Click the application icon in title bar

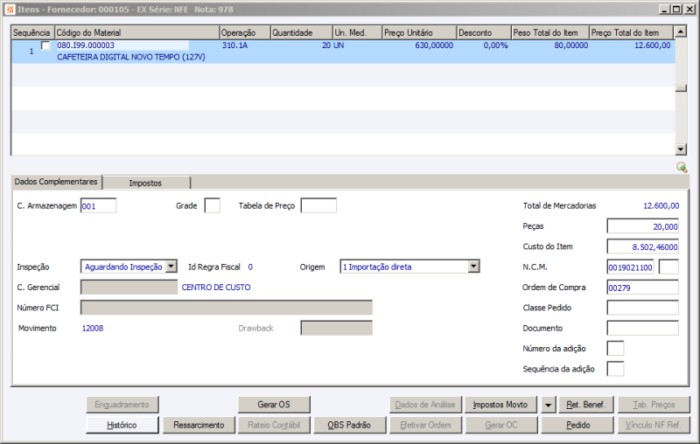pyautogui.click(x=10, y=10)
